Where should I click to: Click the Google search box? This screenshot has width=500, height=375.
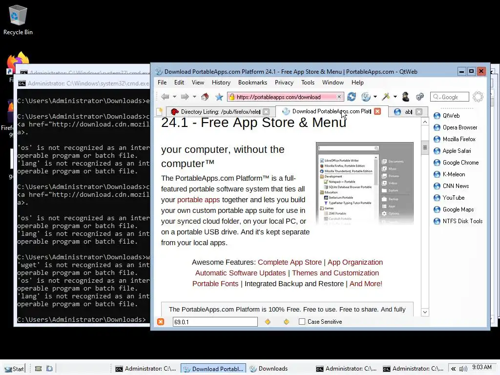tap(450, 97)
